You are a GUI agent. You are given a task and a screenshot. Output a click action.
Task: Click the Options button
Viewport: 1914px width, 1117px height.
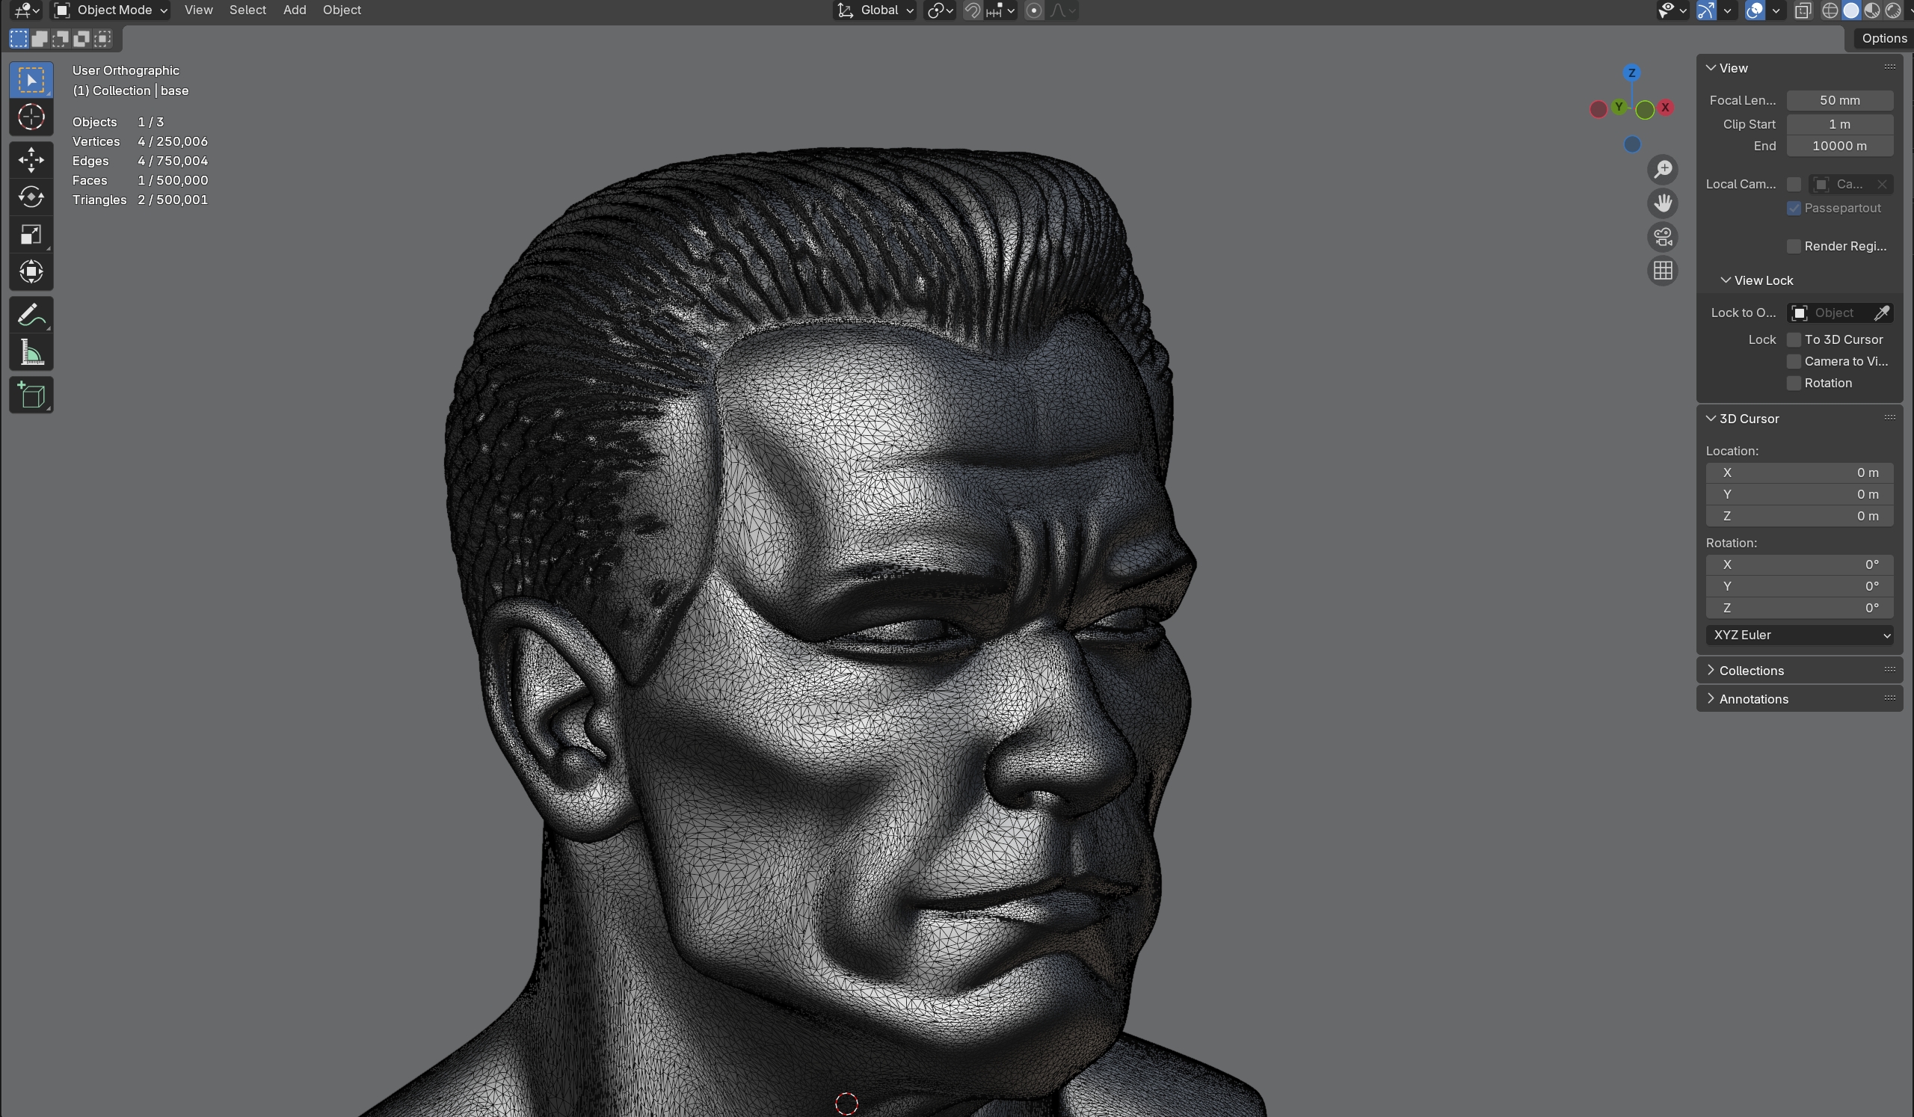coord(1883,38)
